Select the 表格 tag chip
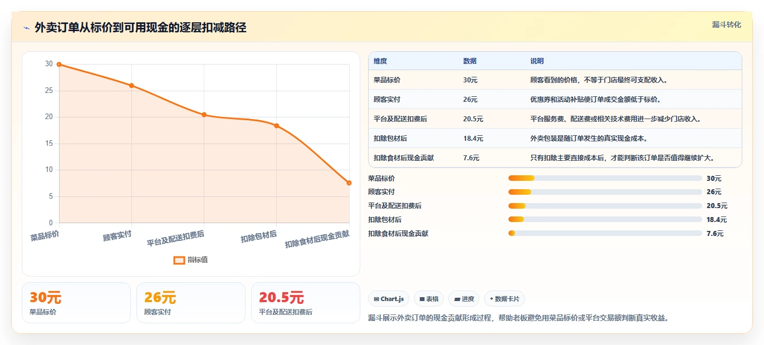This screenshot has width=764, height=345. (x=429, y=299)
